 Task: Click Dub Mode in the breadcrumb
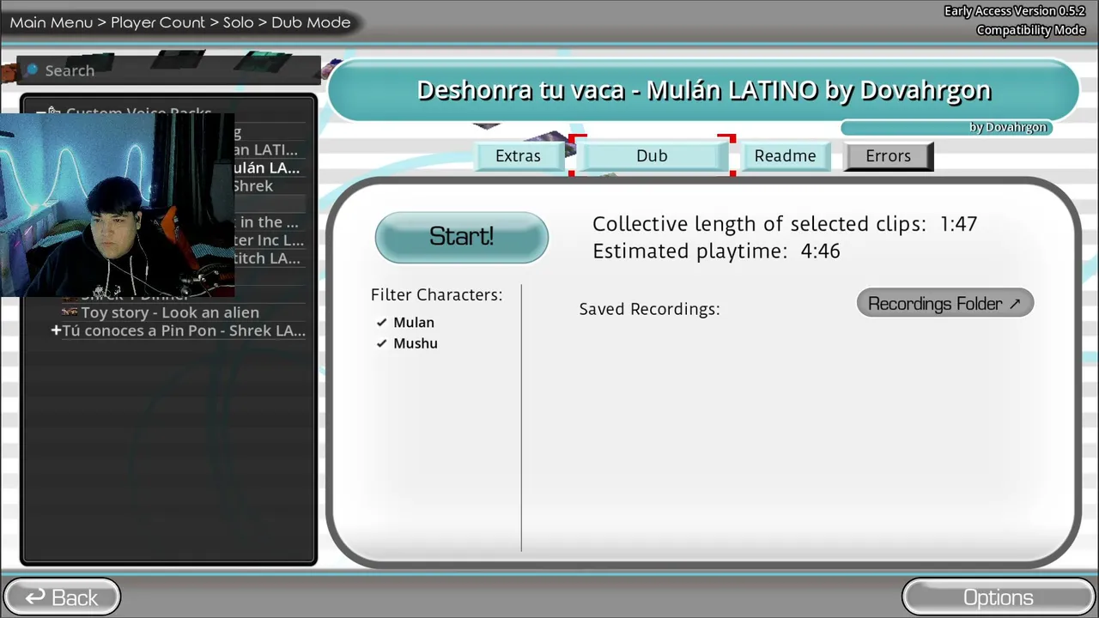pos(311,22)
